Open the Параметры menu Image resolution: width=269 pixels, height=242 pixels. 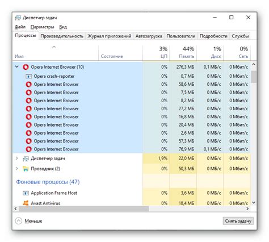click(x=43, y=27)
